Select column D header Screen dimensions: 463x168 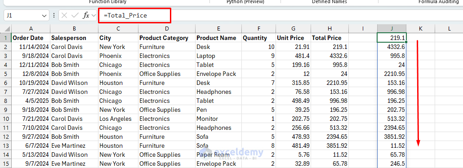tap(167, 29)
